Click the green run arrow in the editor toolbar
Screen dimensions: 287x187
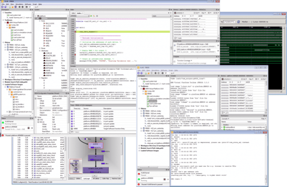click(x=91, y=16)
